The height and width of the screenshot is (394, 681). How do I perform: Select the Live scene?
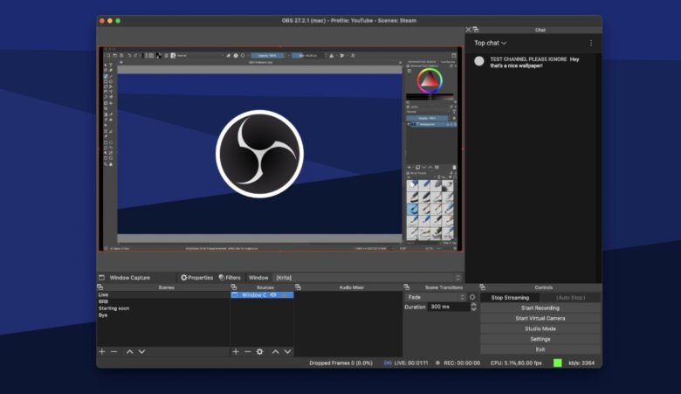pos(163,294)
